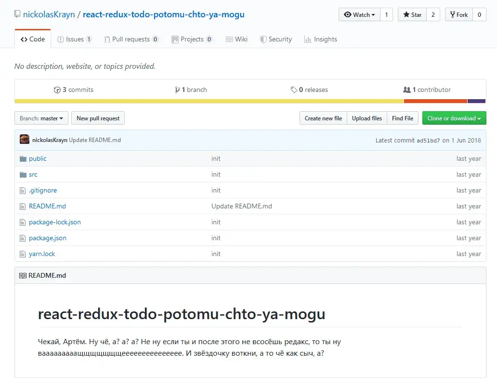497x387 pixels.
Task: Open latest commit message Update README.md in commit bar
Action: 95,140
